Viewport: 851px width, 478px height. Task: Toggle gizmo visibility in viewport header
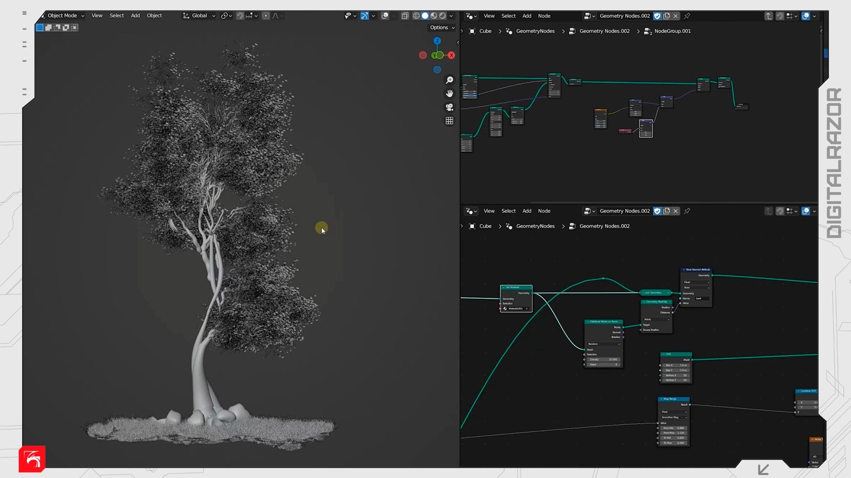[x=364, y=16]
